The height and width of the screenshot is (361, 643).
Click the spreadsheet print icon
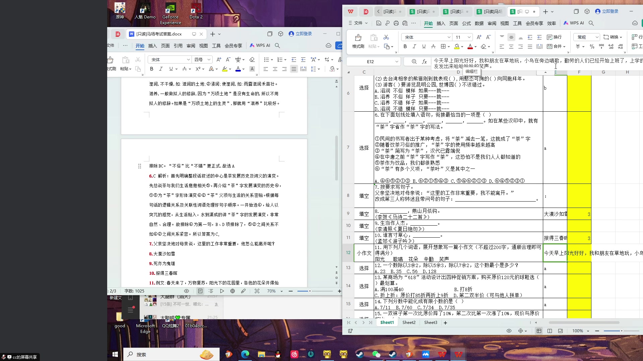pos(396,23)
